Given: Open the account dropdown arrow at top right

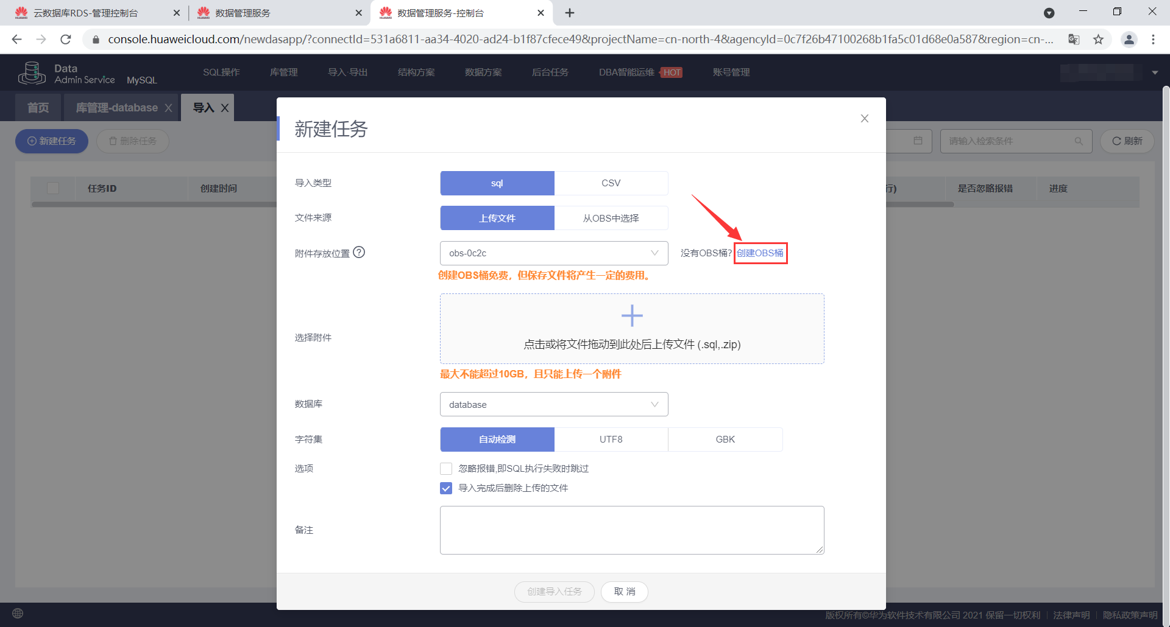Looking at the screenshot, I should [1155, 72].
